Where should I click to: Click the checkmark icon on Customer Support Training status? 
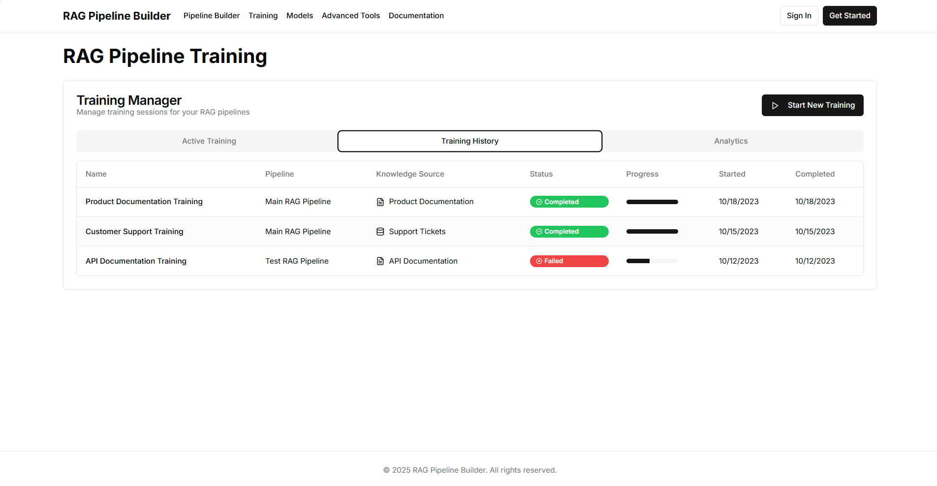(539, 231)
